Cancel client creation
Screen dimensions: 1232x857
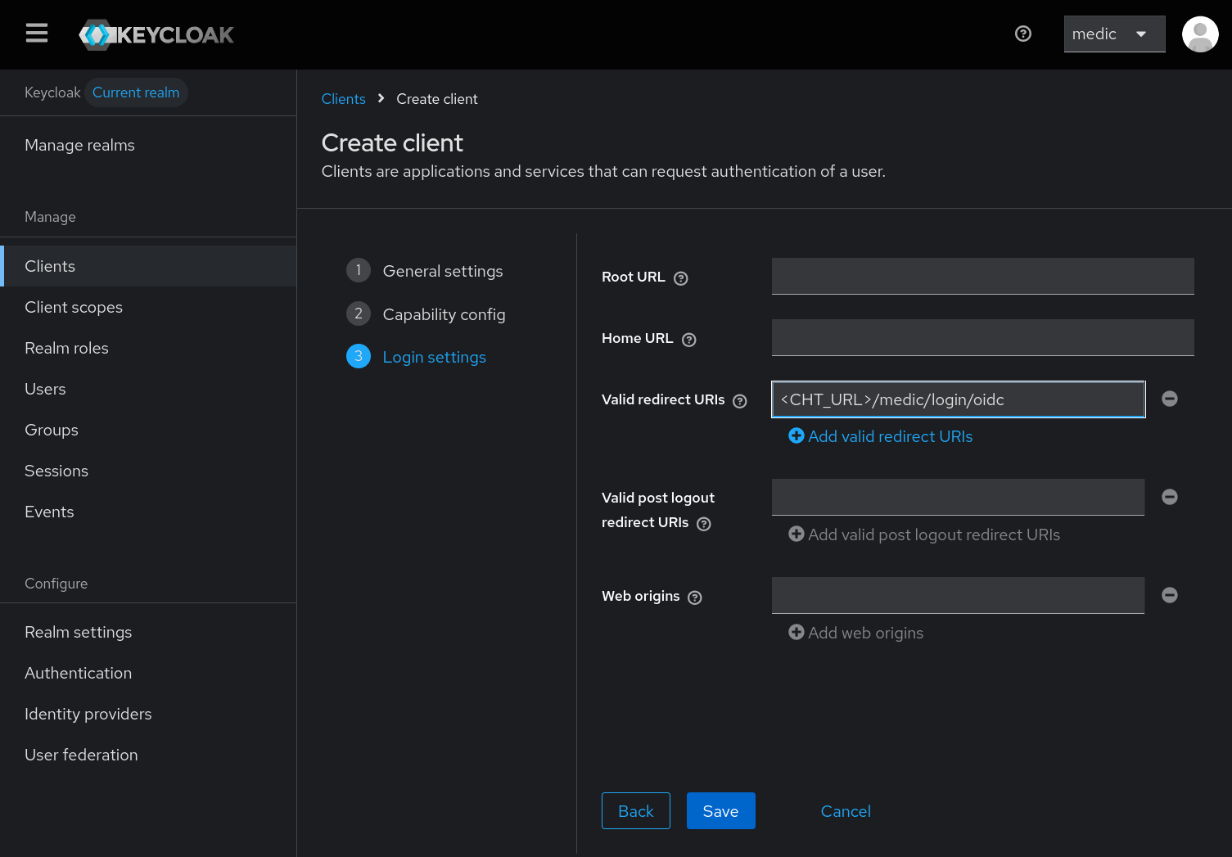coord(846,811)
